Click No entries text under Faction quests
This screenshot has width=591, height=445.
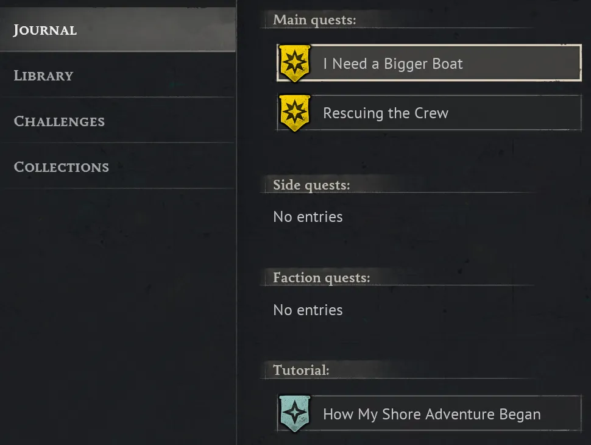tap(308, 310)
